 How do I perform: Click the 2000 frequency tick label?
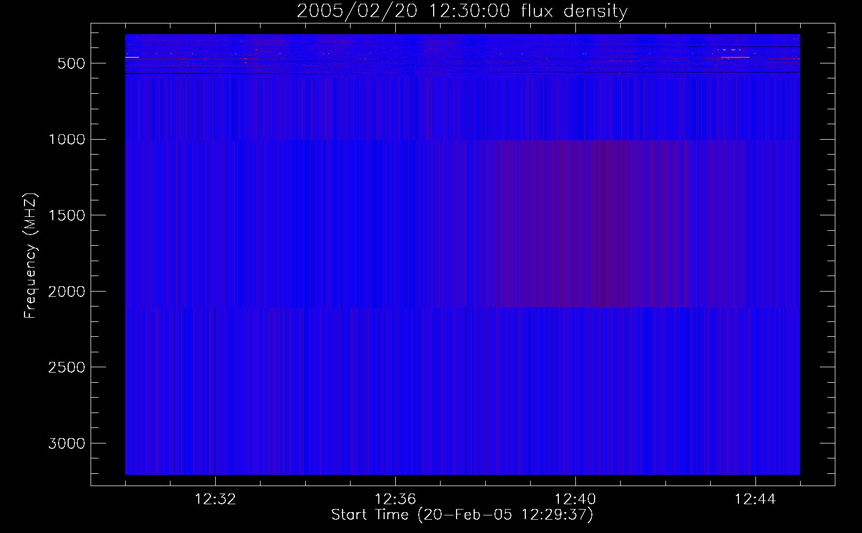67,292
